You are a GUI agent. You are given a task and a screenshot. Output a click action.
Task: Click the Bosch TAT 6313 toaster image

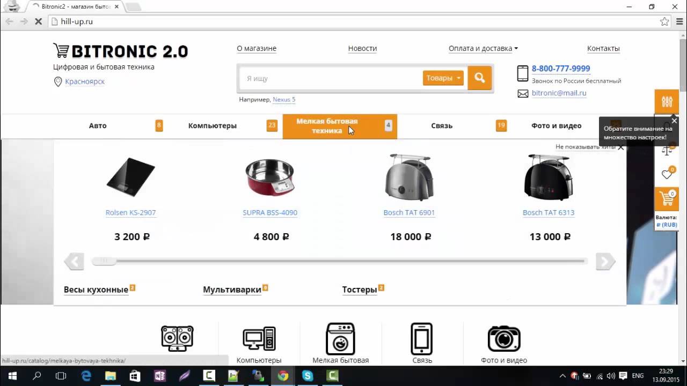pyautogui.click(x=549, y=177)
